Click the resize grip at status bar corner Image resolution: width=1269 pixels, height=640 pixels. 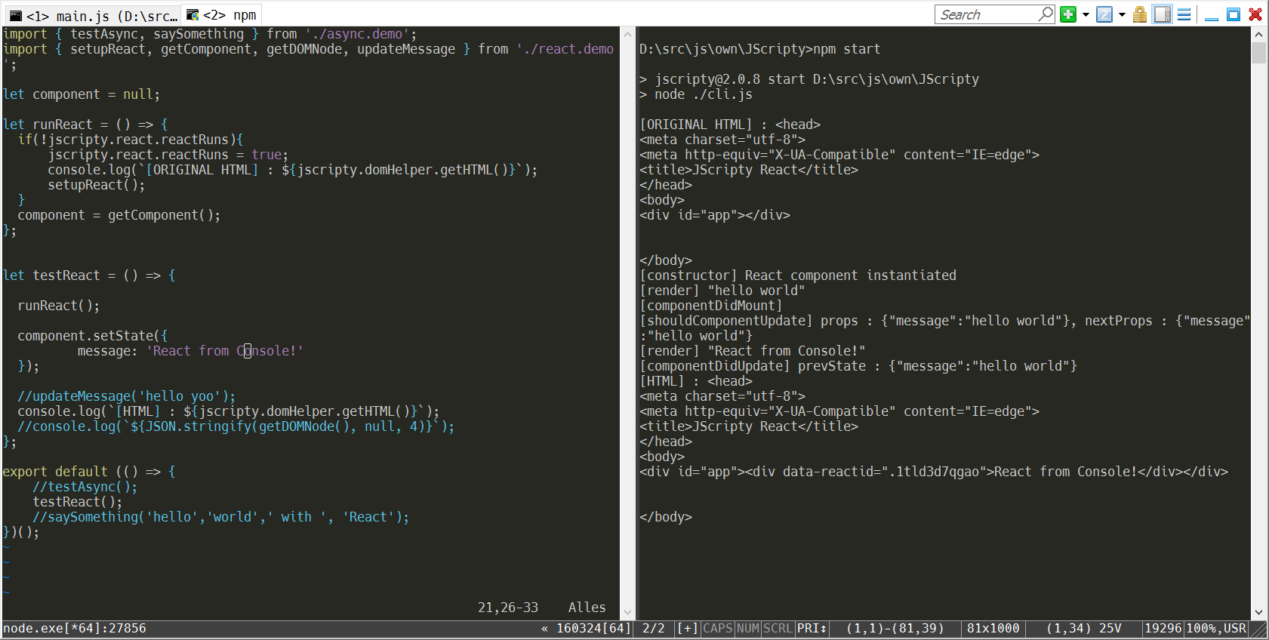[x=1258, y=628]
